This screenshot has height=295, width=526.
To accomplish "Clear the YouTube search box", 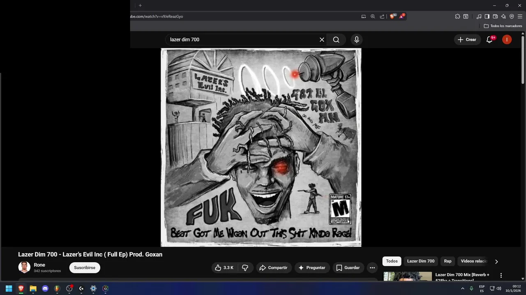I will point(322,40).
